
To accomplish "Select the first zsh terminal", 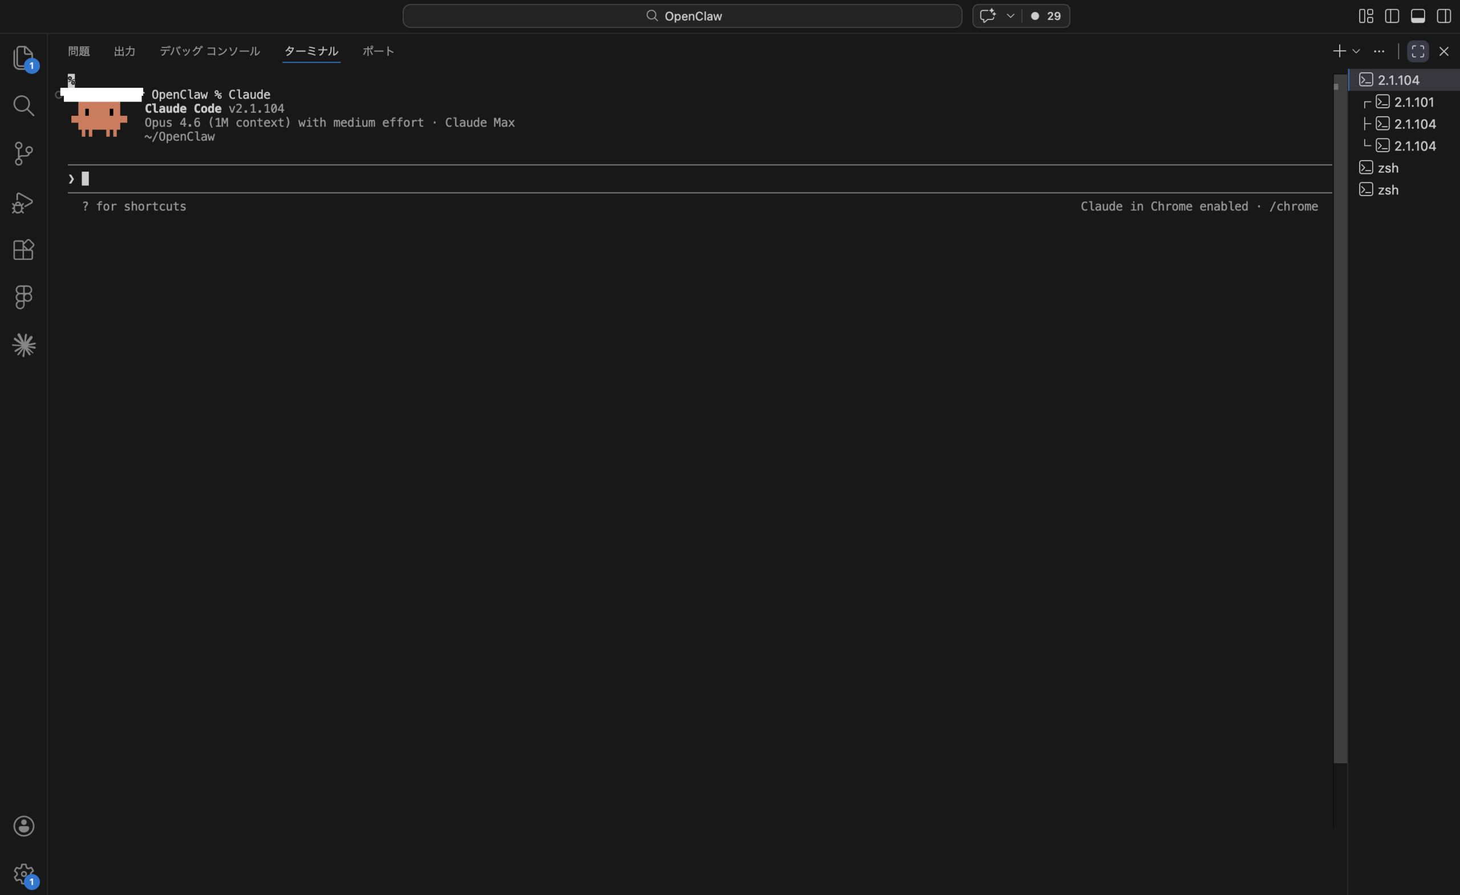I will 1404,168.
